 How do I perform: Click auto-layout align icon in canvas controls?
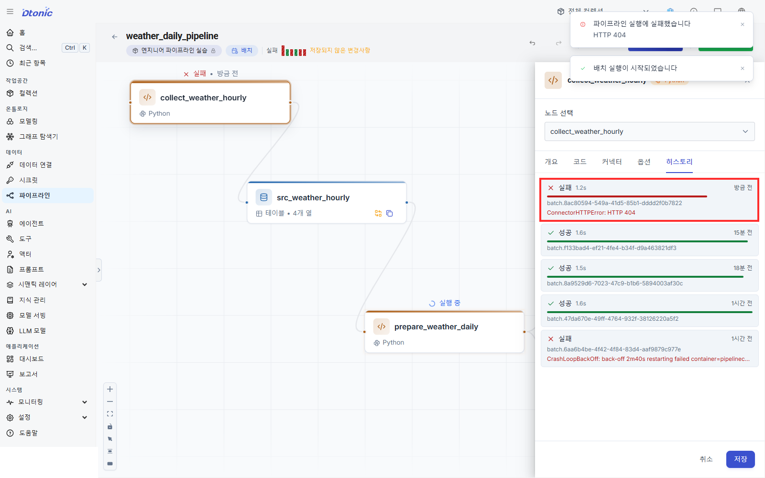[x=110, y=451]
